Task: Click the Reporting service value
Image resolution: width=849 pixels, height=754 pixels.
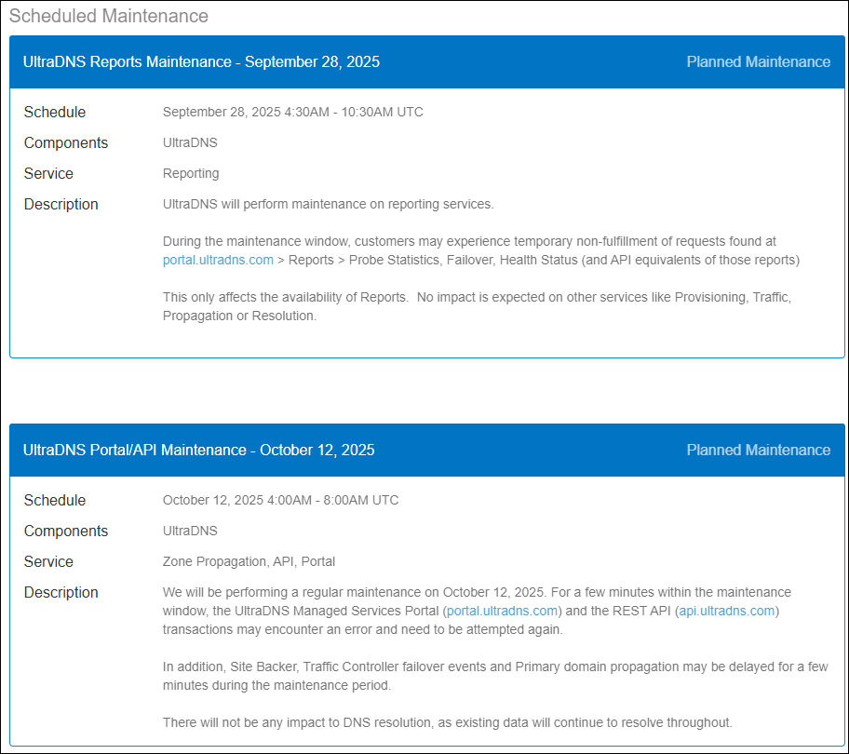Action: pos(191,173)
